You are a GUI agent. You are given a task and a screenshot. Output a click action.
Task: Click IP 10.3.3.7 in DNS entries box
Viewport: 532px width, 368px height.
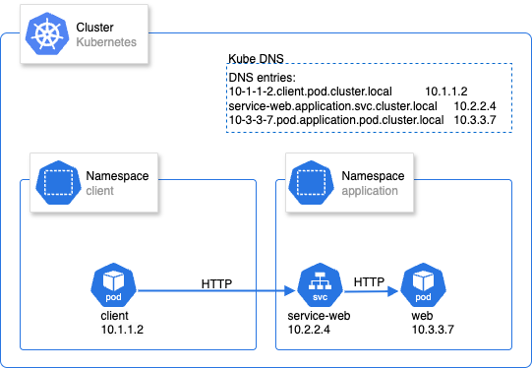[x=475, y=120]
